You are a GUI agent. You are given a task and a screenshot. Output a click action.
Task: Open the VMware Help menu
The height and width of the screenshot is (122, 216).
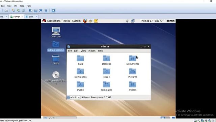28,6
